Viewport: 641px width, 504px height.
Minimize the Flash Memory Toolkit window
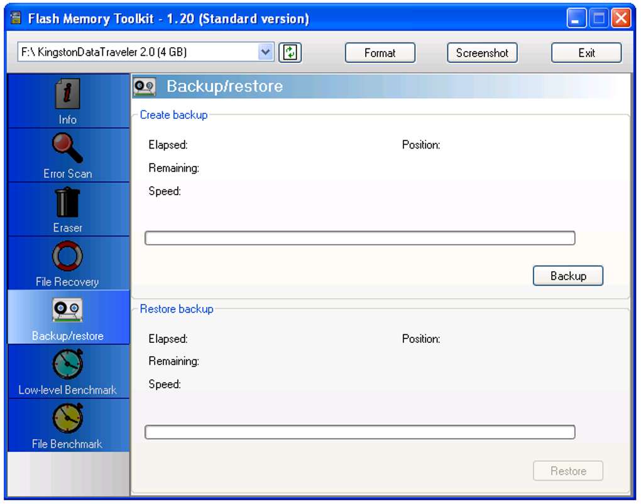(576, 18)
